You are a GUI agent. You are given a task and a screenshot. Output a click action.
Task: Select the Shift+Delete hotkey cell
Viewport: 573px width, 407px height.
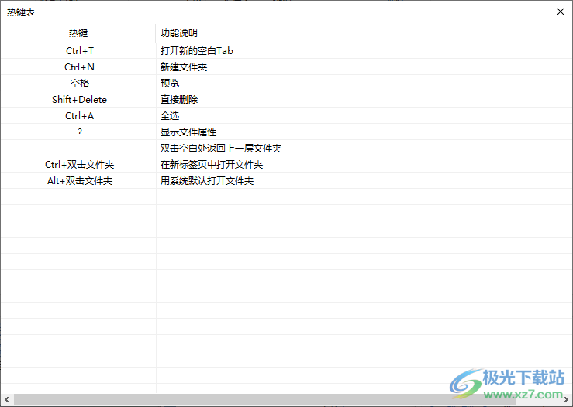[x=79, y=100]
